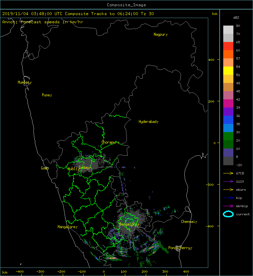Select the green 30 dBZ color swatch

[x=228, y=136]
